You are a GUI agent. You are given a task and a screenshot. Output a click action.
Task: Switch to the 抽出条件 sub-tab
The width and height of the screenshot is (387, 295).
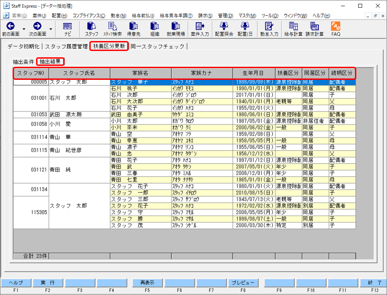23,62
